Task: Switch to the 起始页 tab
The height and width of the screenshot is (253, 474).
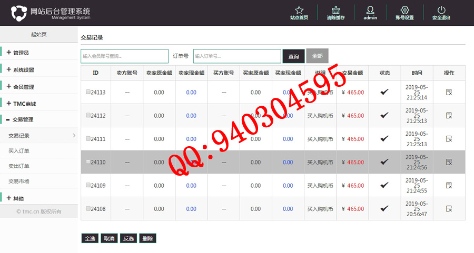Action: (x=38, y=35)
